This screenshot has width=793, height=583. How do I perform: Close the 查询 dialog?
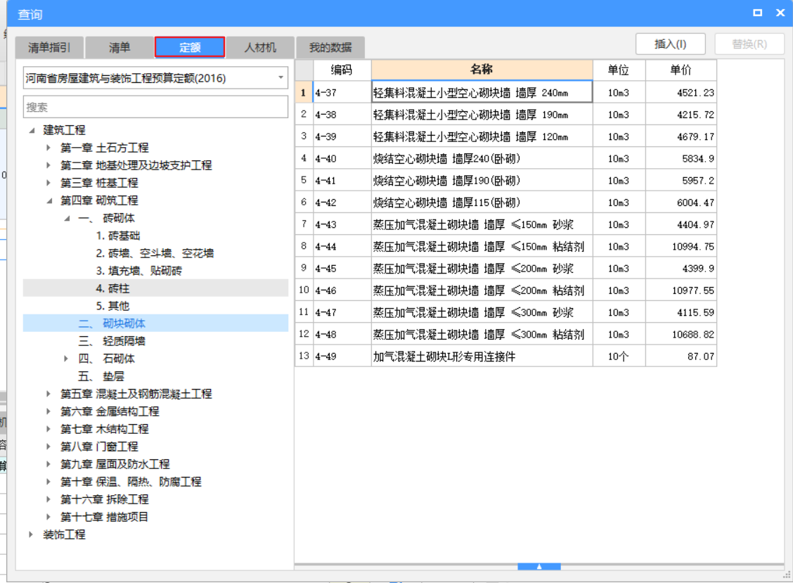pos(780,13)
